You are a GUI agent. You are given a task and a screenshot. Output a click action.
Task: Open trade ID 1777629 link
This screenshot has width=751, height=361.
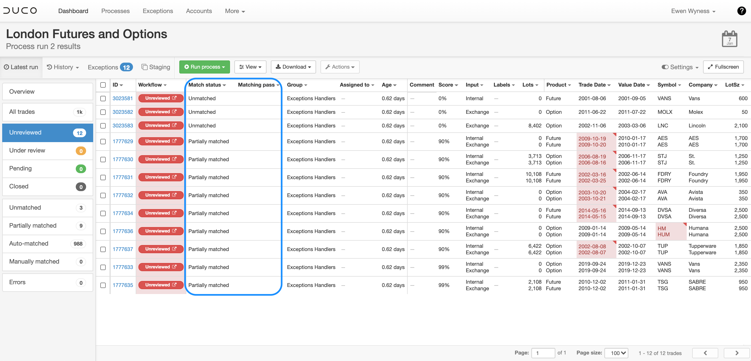pos(123,141)
